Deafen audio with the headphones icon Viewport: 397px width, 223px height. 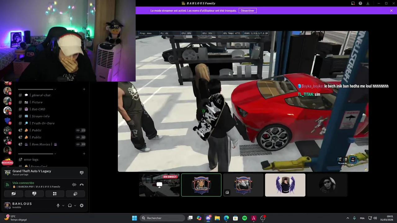coord(70,205)
